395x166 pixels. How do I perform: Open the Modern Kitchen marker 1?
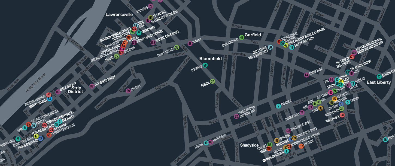(286, 151)
